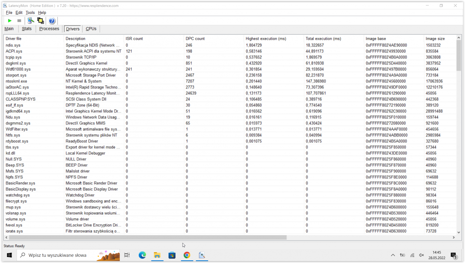This screenshot has height=263, width=465.
Task: Click the gray stop monitor button
Action: coord(19,20)
